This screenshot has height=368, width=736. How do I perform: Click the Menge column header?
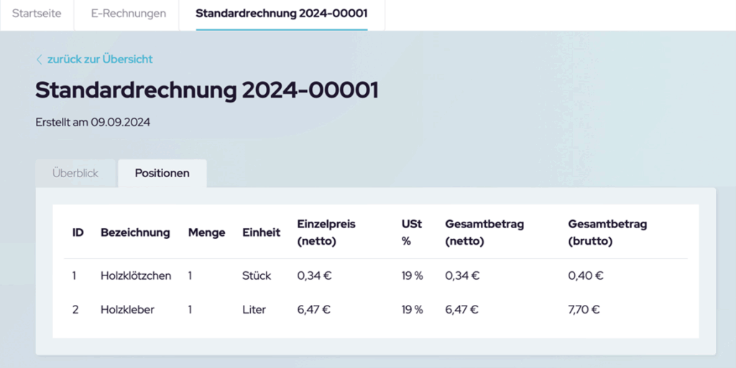206,232
